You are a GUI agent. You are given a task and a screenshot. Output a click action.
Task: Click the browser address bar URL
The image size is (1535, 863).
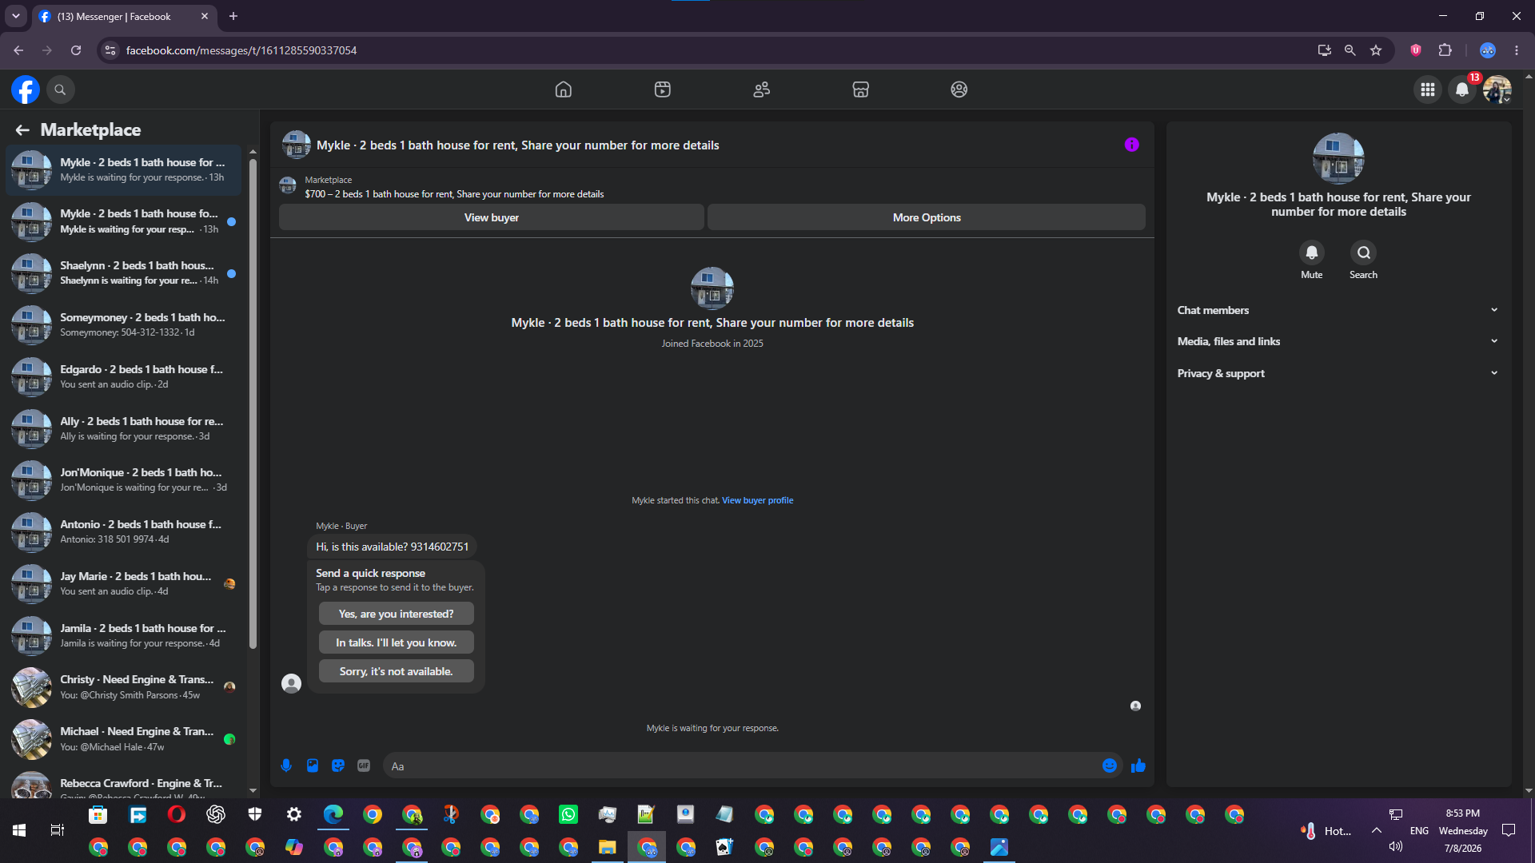(x=241, y=50)
